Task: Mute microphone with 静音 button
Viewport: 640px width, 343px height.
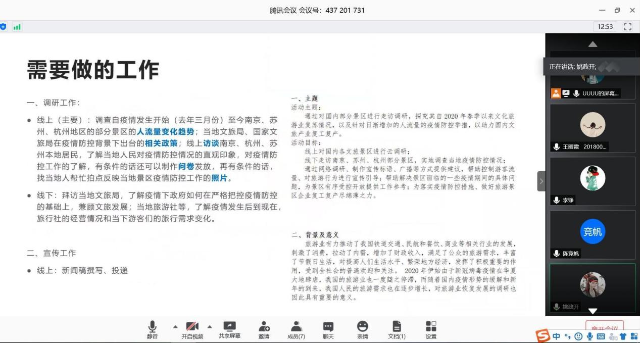Action: [x=152, y=329]
